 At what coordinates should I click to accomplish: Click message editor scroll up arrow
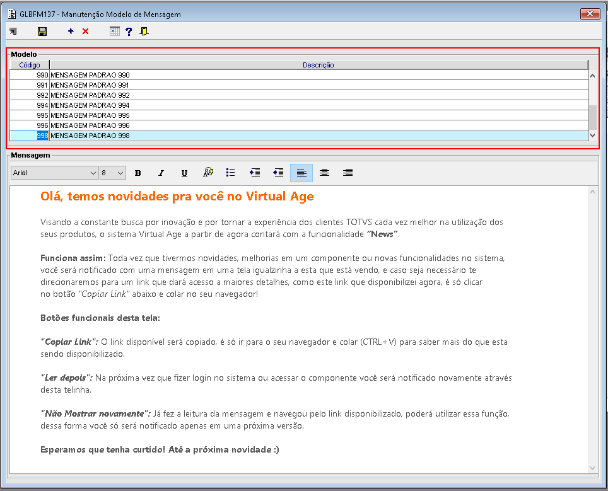[592, 192]
